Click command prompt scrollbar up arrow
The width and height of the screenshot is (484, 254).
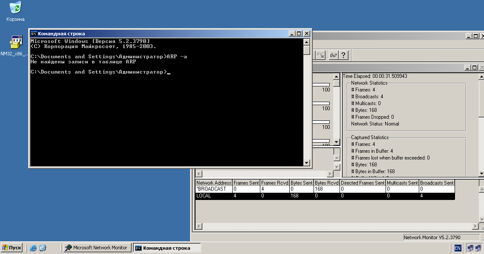(x=306, y=42)
